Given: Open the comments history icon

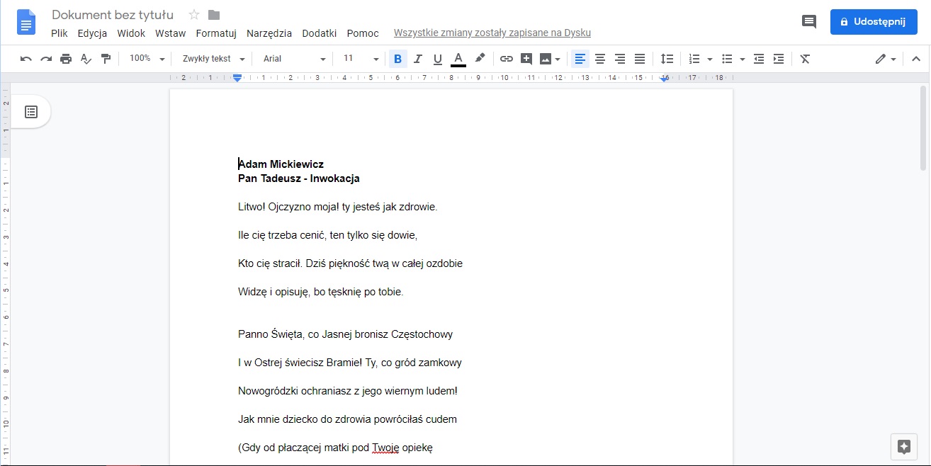Looking at the screenshot, I should pos(808,21).
